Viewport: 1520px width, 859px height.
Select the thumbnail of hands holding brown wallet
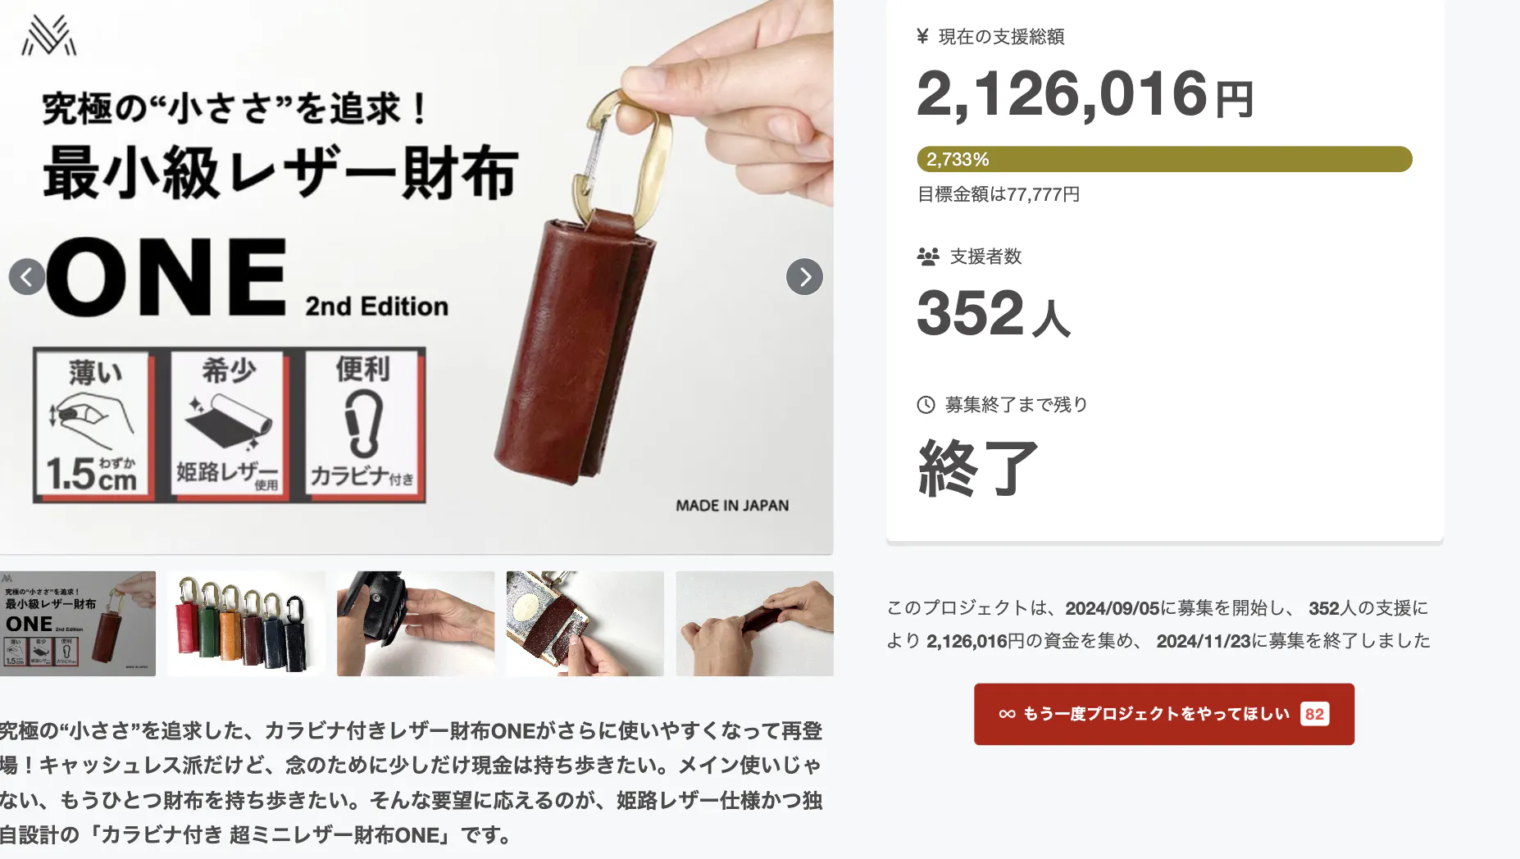(755, 624)
